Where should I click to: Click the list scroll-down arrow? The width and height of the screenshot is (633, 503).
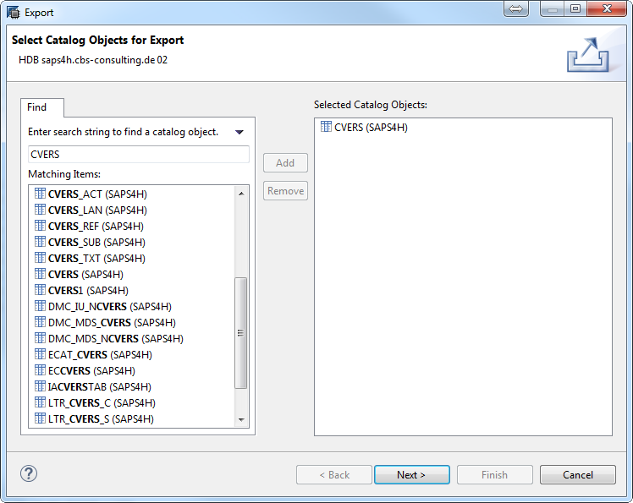(241, 419)
